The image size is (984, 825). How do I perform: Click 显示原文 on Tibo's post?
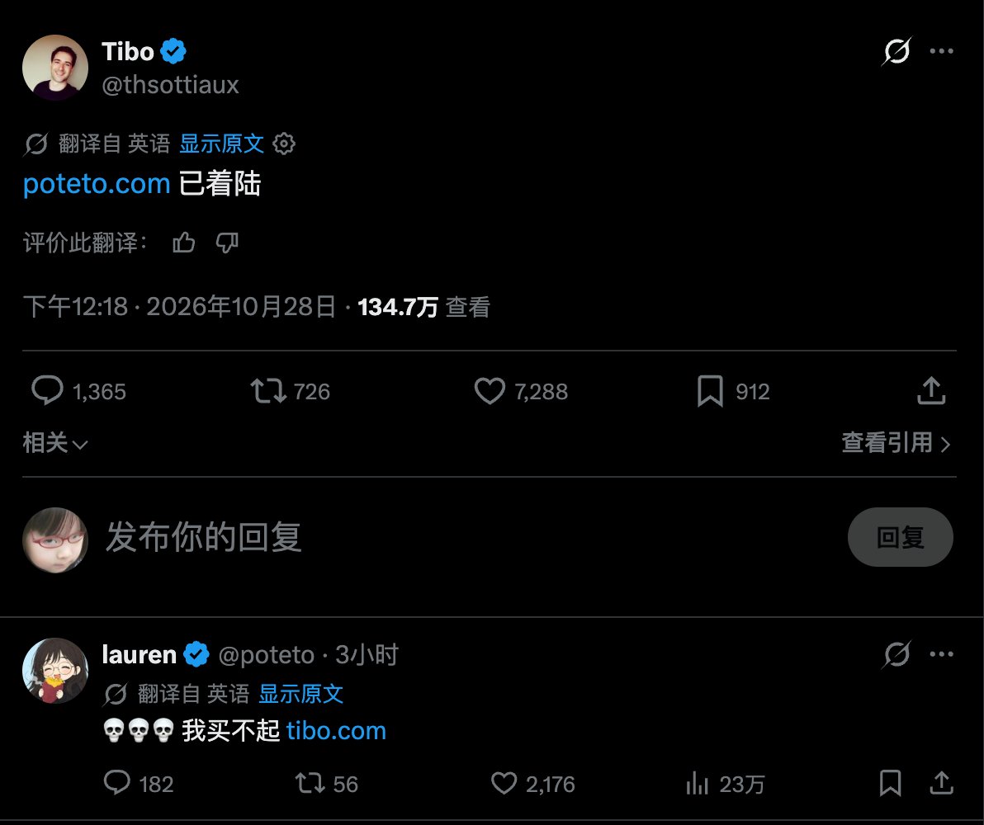pos(221,144)
